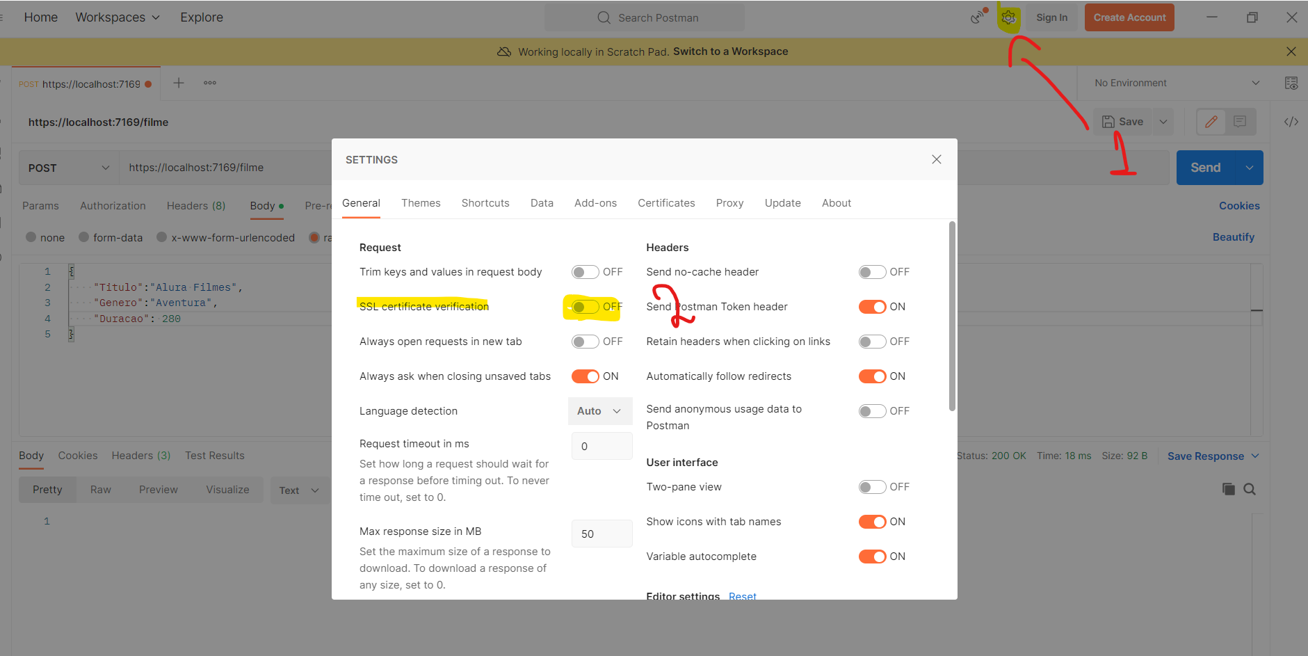Click Switch to a Workspace link
The height and width of the screenshot is (656, 1308).
point(730,51)
